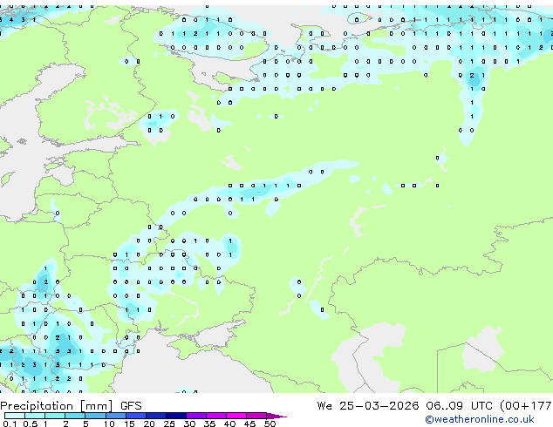Pick the 30–35 mm purple legend swatch
Image resolution: width=553 pixels, height=427 pixels.
pyautogui.click(x=196, y=416)
